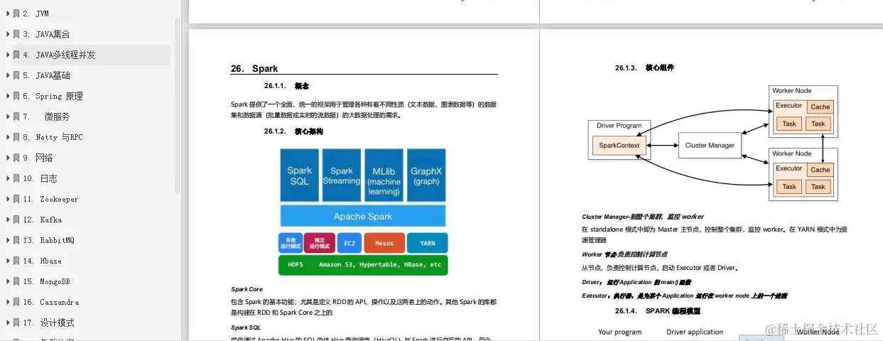This screenshot has width=883, height=341.
Task: Expand the "11. Zookeeper" bookmark arrow
Action: pos(8,199)
